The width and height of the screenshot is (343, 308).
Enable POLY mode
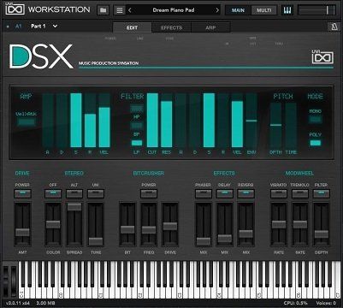pos(316,143)
